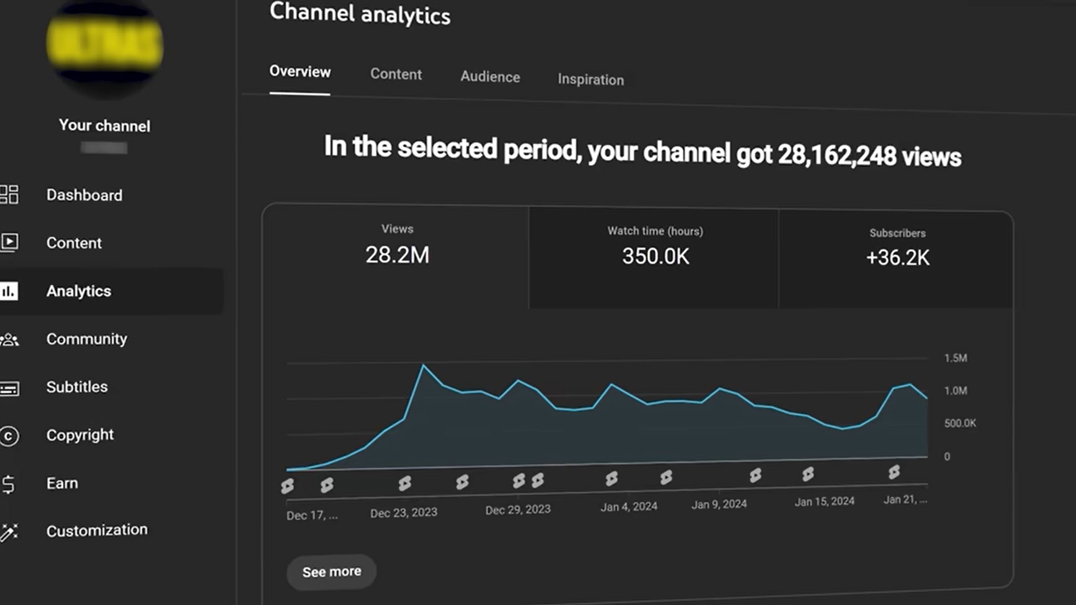Click the 1.5M y-axis value

[x=956, y=358]
